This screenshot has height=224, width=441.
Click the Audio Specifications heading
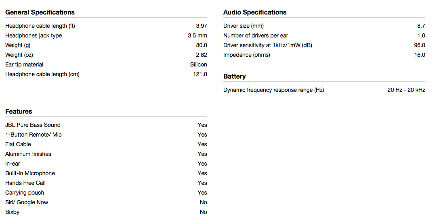[255, 12]
